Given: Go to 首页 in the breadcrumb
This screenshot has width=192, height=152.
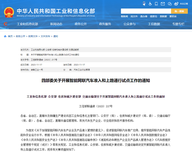Looking at the screenshot, I should [10, 36].
